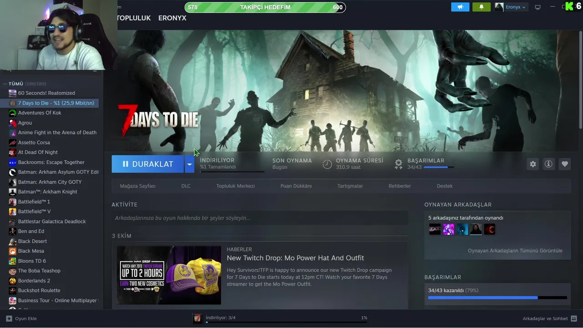Open game settings gear icon
Image resolution: width=583 pixels, height=328 pixels.
(x=533, y=164)
